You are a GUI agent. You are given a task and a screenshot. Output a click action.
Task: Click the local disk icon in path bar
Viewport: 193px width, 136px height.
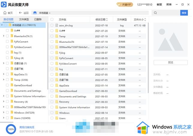35,13
